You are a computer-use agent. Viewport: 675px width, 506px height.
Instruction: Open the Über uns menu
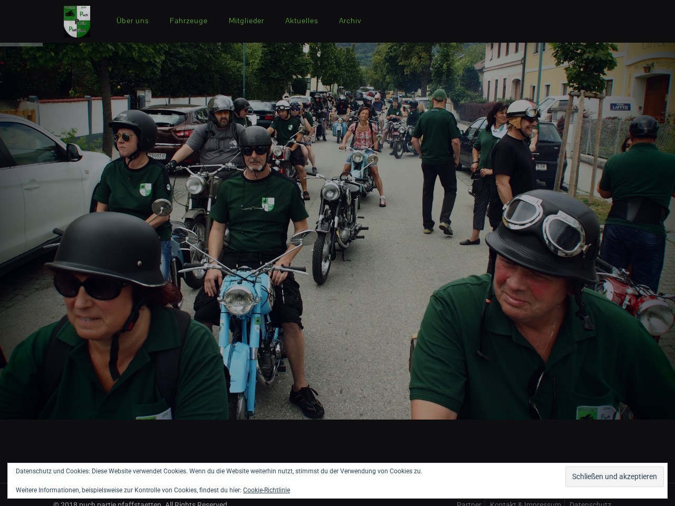click(x=132, y=21)
